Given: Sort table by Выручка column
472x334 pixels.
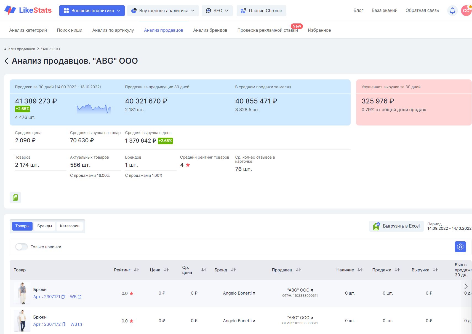Looking at the screenshot, I should coord(435,270).
